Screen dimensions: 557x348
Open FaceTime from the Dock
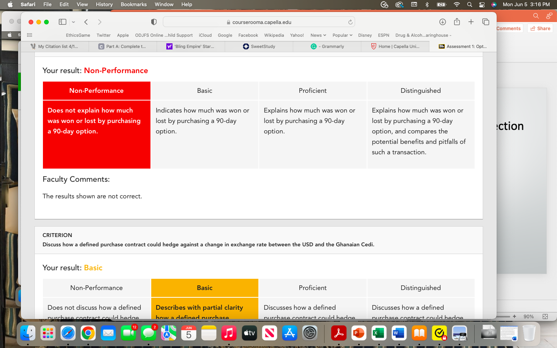128,333
